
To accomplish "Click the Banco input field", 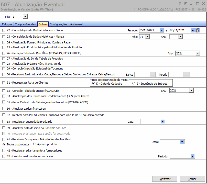I will pyautogui.click(x=142, y=75).
